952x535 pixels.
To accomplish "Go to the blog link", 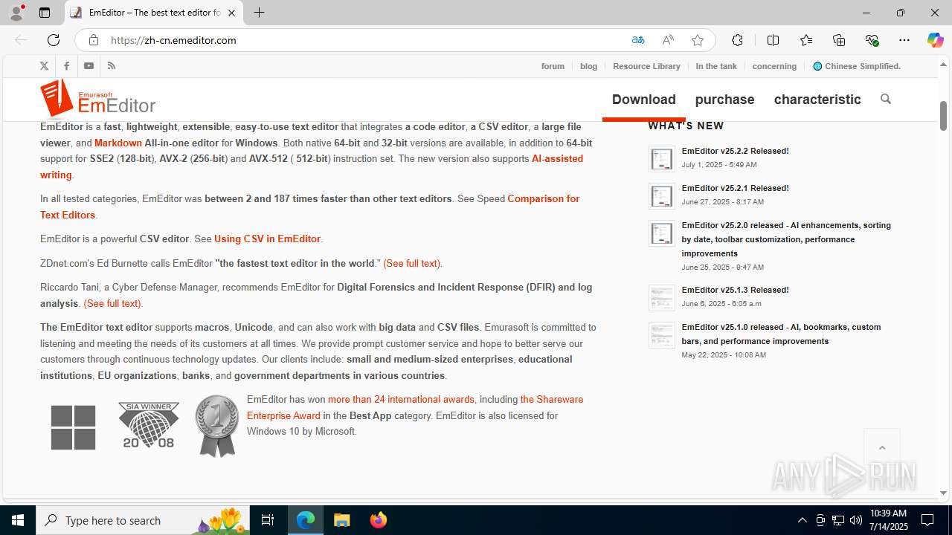I will click(588, 66).
